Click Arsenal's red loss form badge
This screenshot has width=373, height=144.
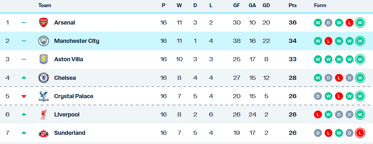350,23
